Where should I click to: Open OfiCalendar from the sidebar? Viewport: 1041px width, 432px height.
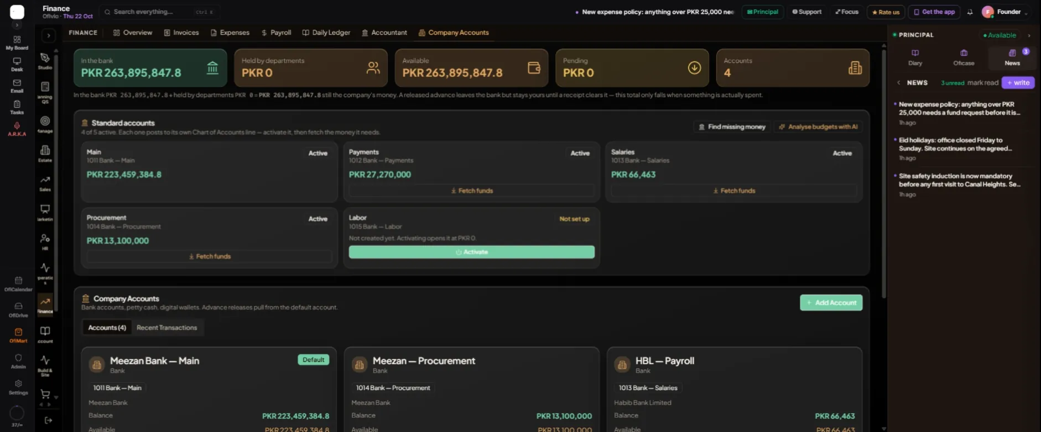point(18,284)
